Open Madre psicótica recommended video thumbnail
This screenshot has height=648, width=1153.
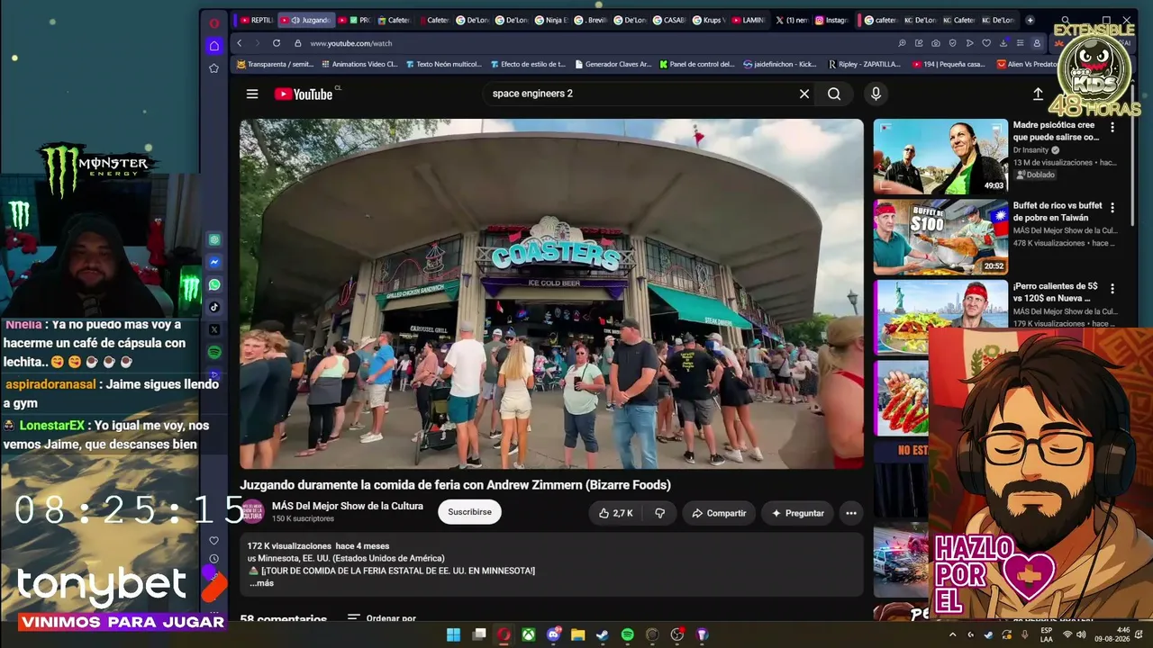click(x=940, y=157)
